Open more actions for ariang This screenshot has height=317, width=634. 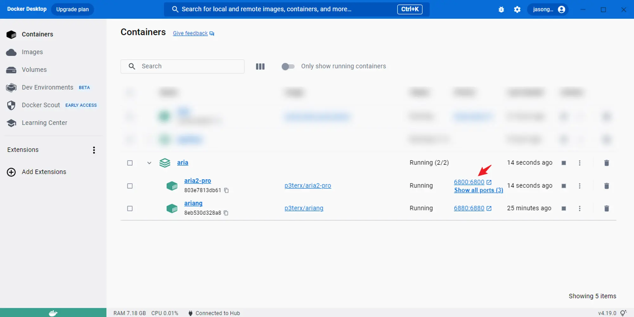click(x=579, y=208)
